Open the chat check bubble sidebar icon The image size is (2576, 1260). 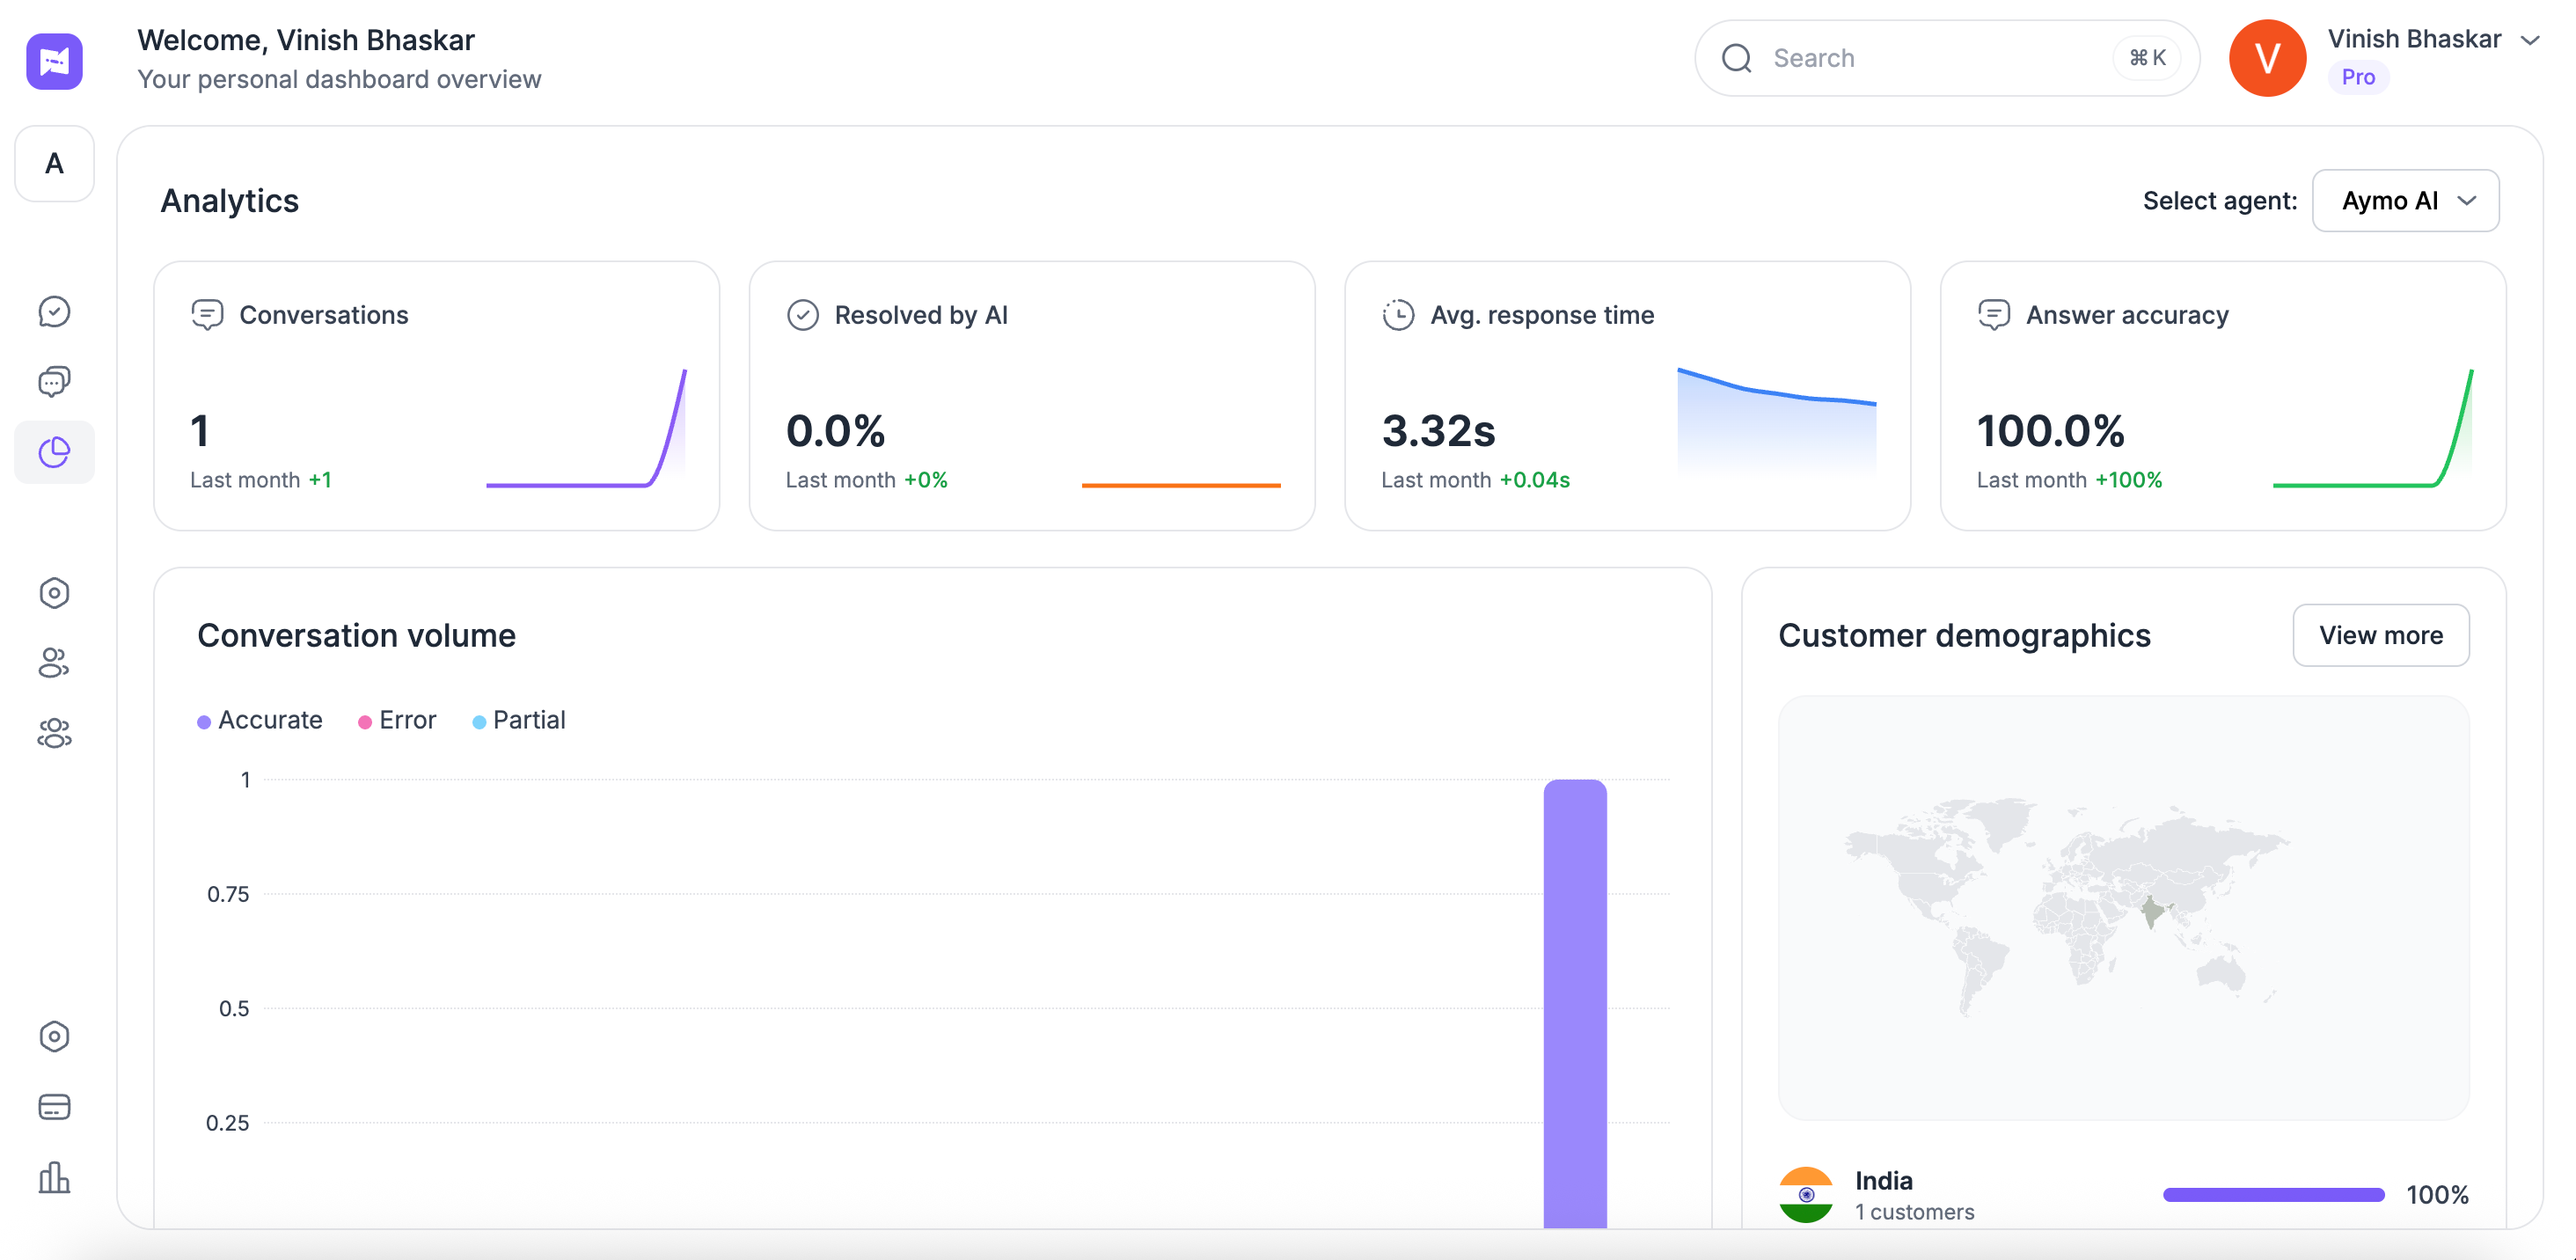54,312
